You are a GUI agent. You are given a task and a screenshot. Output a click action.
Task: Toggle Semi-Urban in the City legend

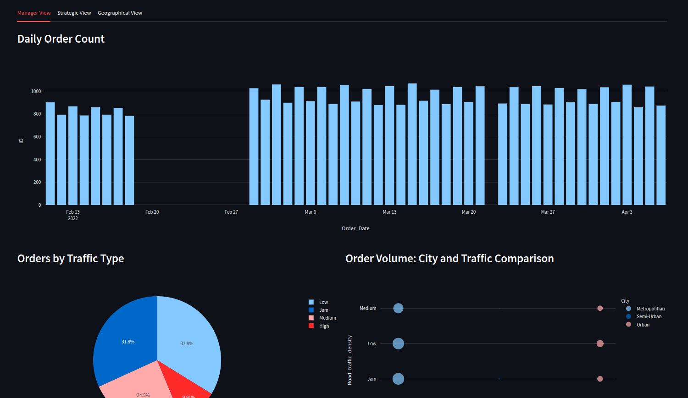649,316
